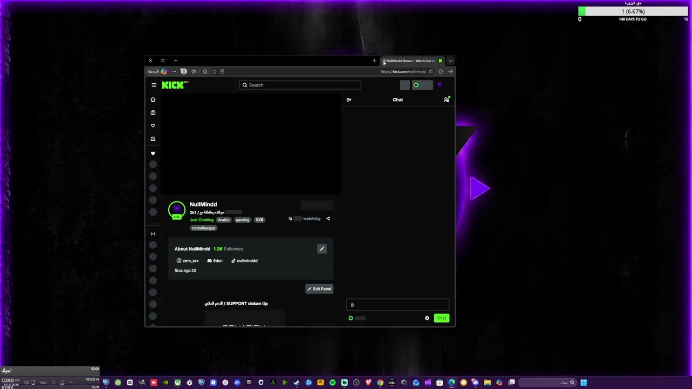Open the user profile avatar in Kick header

(440, 85)
